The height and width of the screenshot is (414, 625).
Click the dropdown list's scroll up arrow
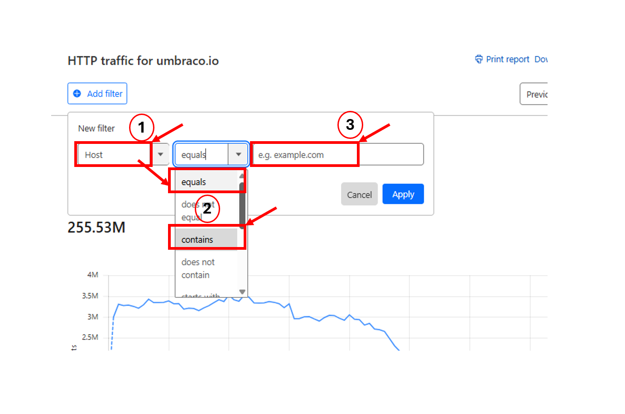pos(242,176)
